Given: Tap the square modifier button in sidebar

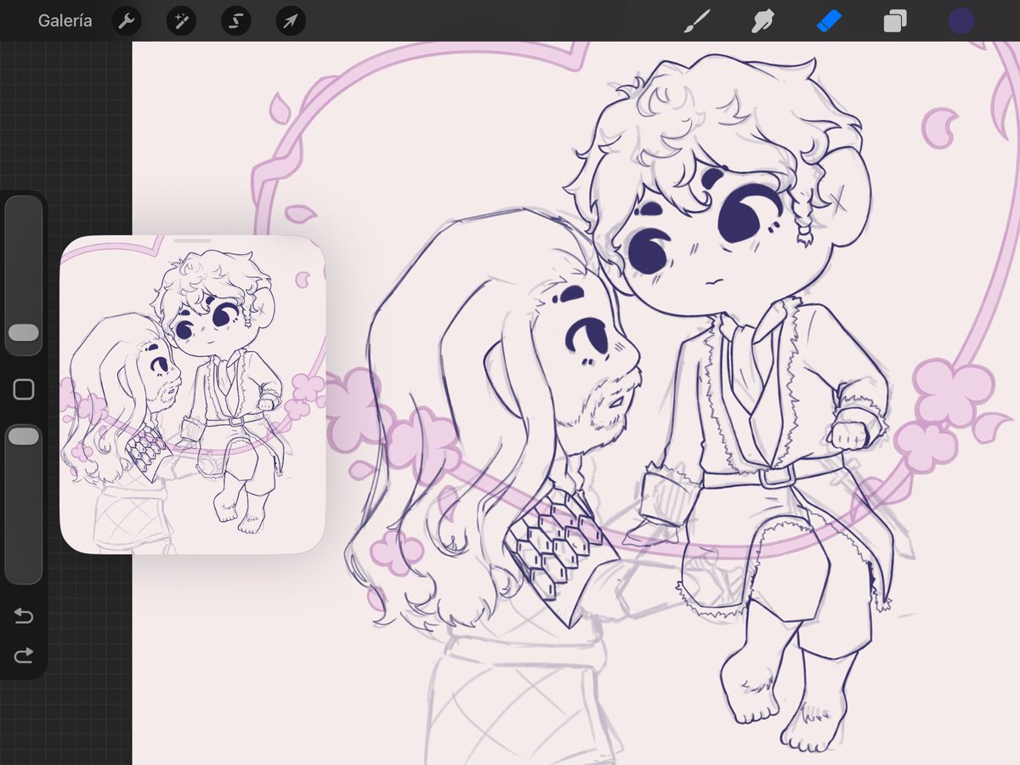Looking at the screenshot, I should 24,390.
